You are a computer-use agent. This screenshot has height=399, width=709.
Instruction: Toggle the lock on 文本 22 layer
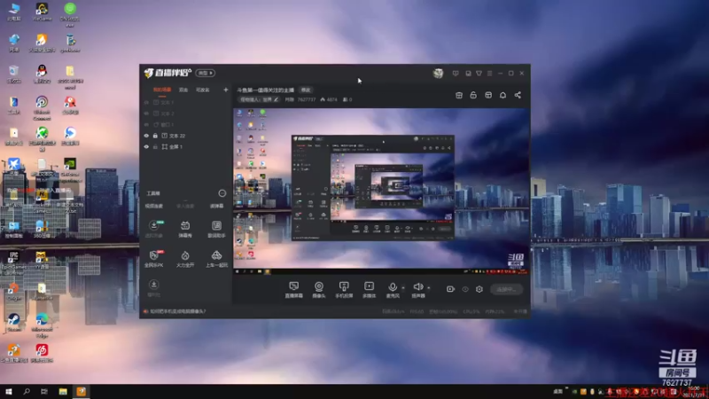[155, 136]
